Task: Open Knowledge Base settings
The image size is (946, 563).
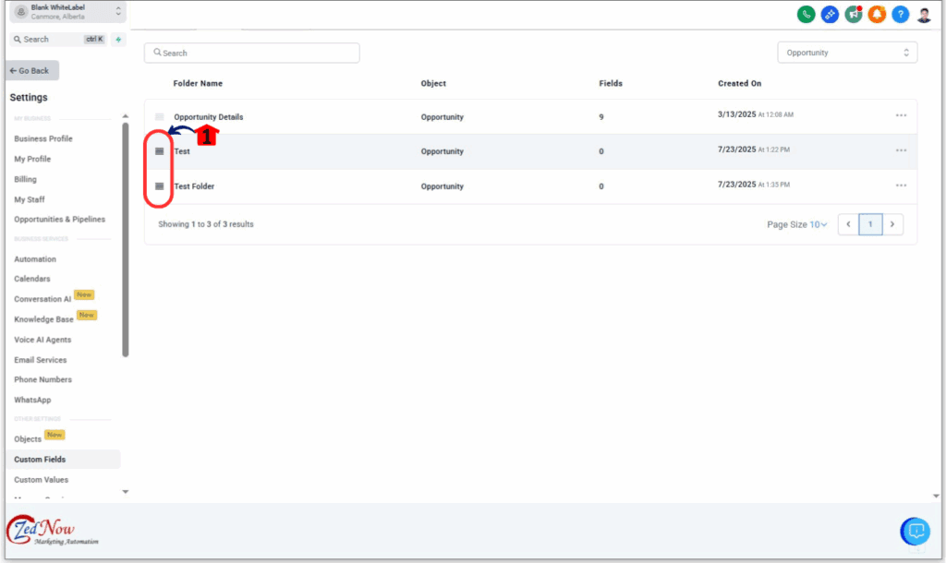Action: pos(44,319)
